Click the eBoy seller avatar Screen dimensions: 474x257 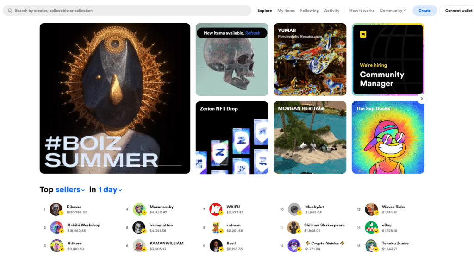pyautogui.click(x=371, y=227)
